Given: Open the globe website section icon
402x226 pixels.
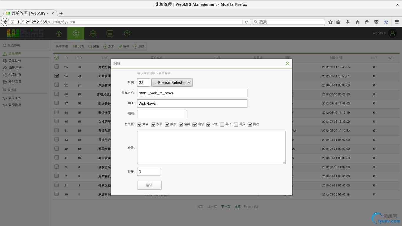Looking at the screenshot, I should pos(93,34).
